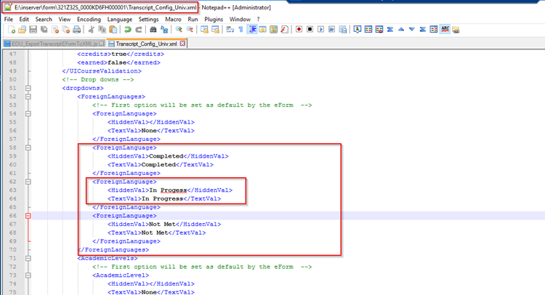Image resolution: width=545 pixels, height=295 pixels.
Task: Open the compare navigation bar icon
Action: [434, 30]
